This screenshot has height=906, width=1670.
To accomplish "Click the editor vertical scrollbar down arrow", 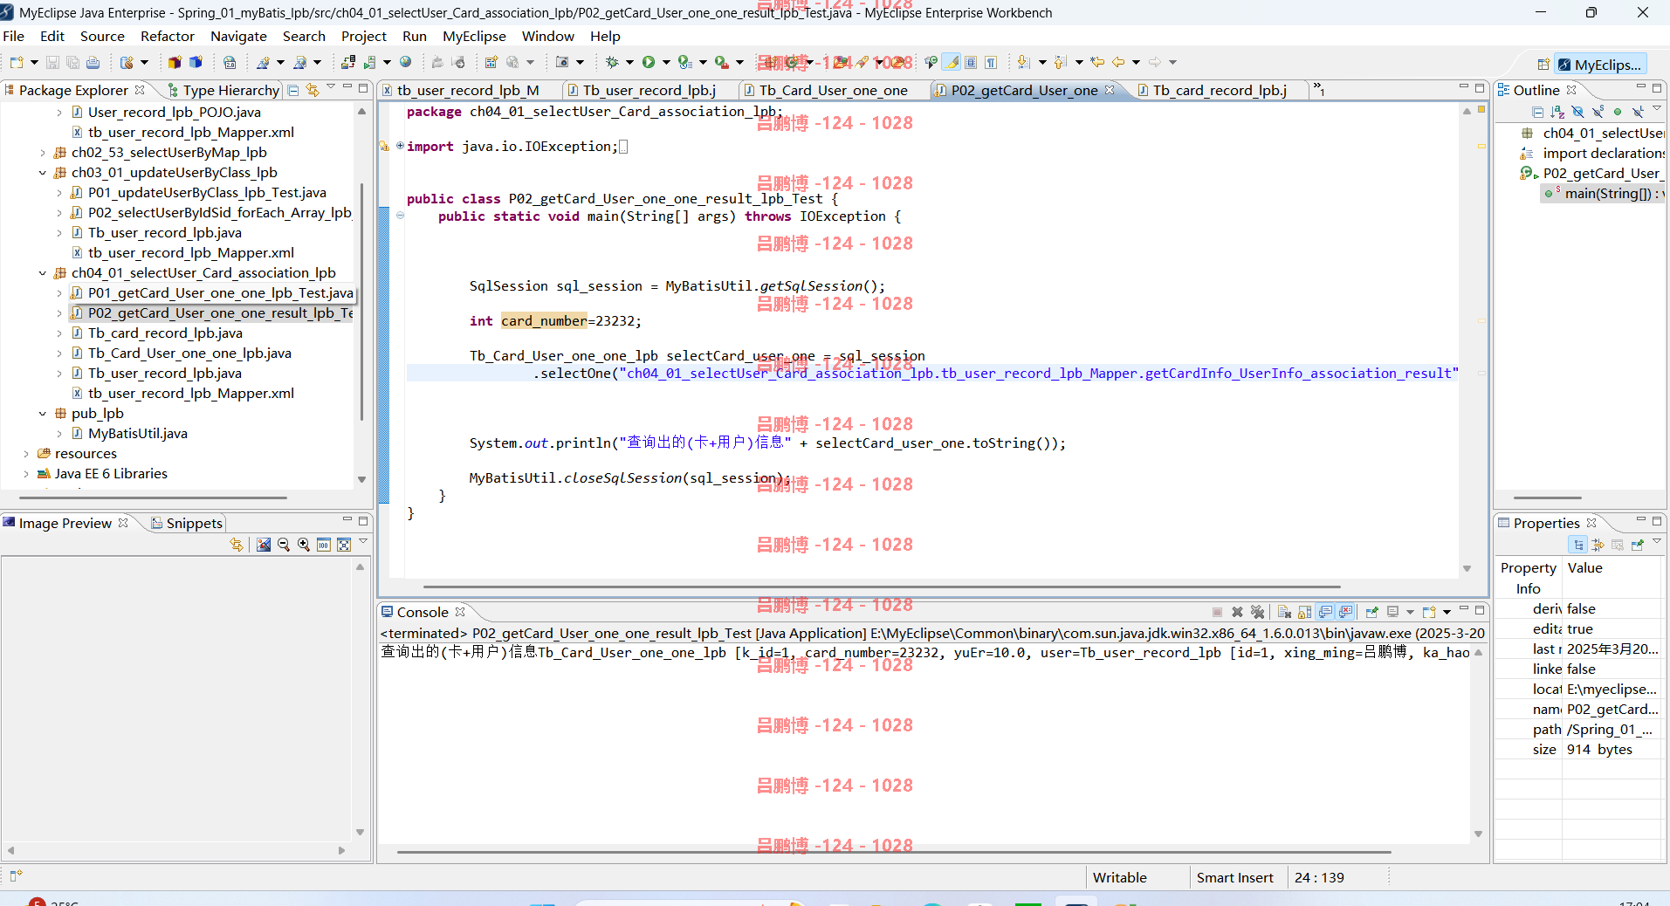I will tap(1467, 568).
